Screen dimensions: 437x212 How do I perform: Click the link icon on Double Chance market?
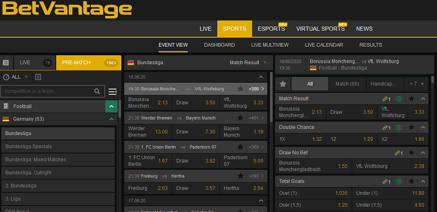pyautogui.click(x=386, y=128)
